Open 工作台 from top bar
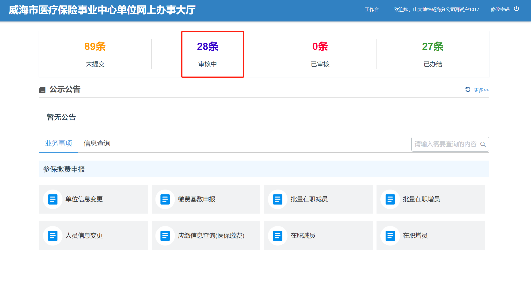The image size is (531, 286). 372,10
